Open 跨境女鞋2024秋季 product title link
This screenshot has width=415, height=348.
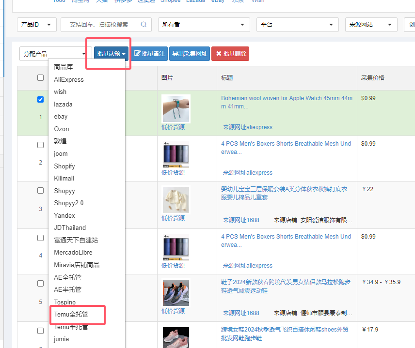point(285,334)
